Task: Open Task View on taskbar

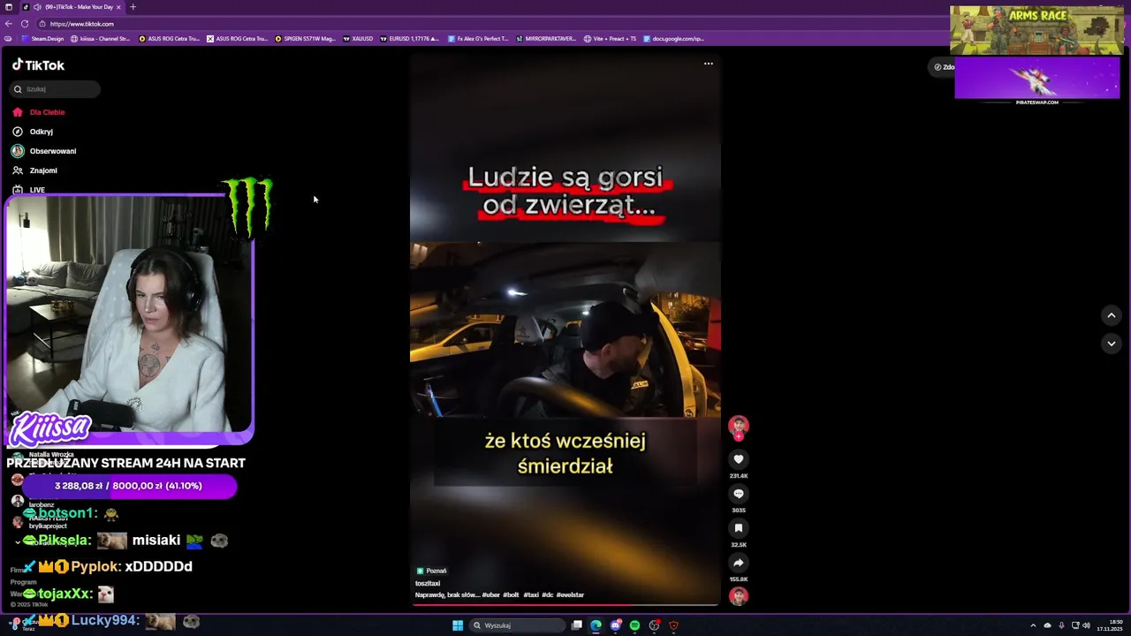Action: (577, 625)
